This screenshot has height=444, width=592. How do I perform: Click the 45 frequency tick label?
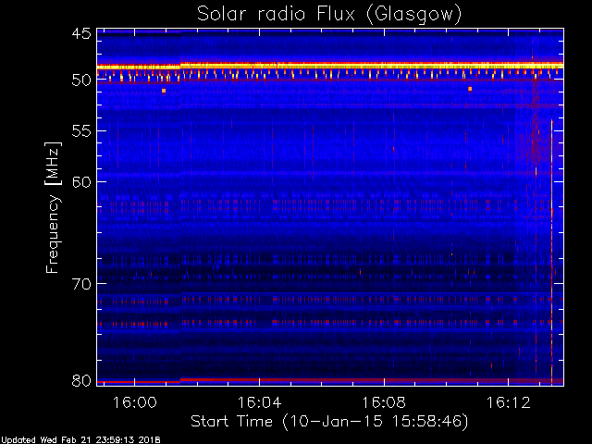point(81,34)
